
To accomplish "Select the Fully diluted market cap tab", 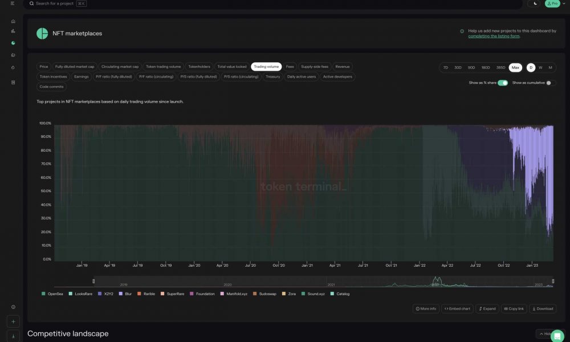I will pos(75,67).
